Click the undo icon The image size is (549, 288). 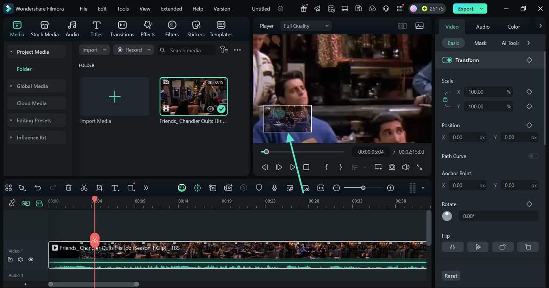coord(38,187)
